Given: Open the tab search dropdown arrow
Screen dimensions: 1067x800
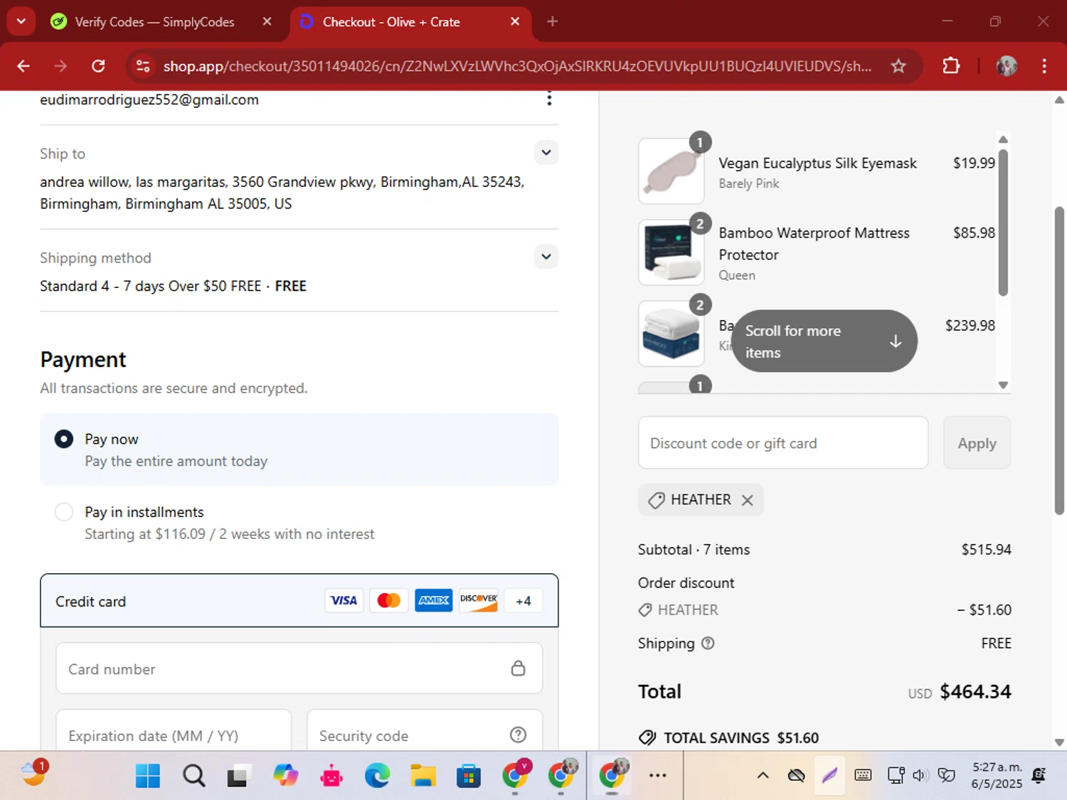Looking at the screenshot, I should (21, 21).
